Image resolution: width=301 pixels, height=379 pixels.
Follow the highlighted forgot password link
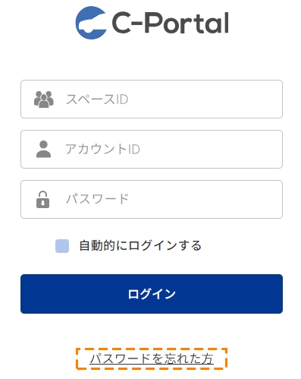pos(152,358)
